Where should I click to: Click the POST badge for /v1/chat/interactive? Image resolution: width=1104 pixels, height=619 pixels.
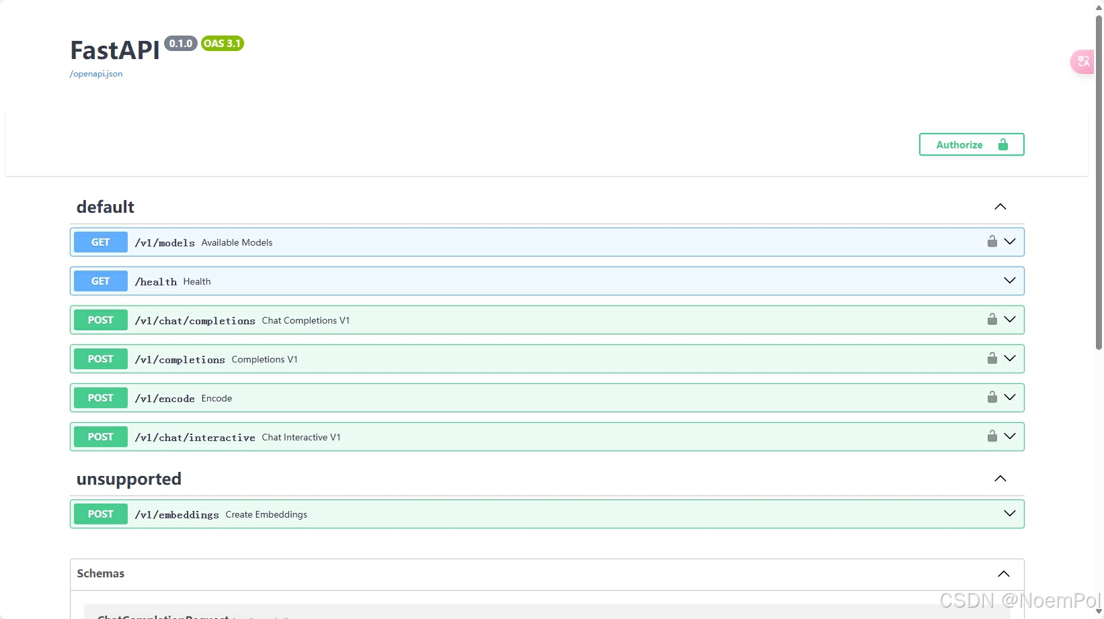point(100,437)
